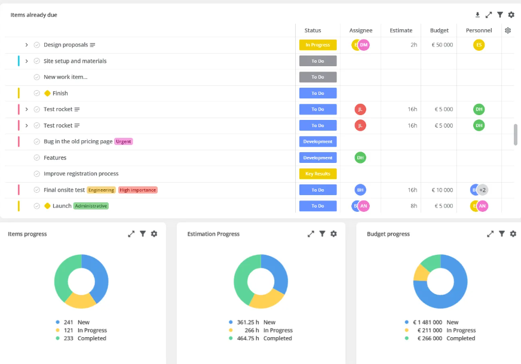The width and height of the screenshot is (521, 364).
Task: Expand the Site setup and materials row
Action: [x=26, y=61]
